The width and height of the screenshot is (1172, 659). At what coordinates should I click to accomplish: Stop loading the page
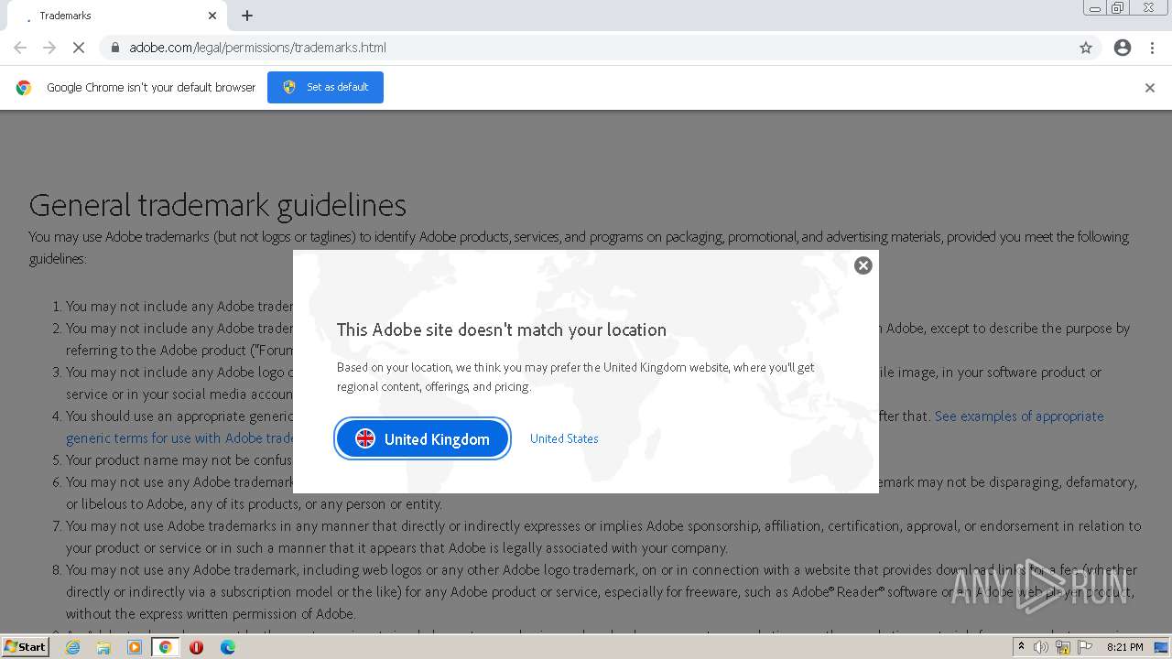click(79, 48)
